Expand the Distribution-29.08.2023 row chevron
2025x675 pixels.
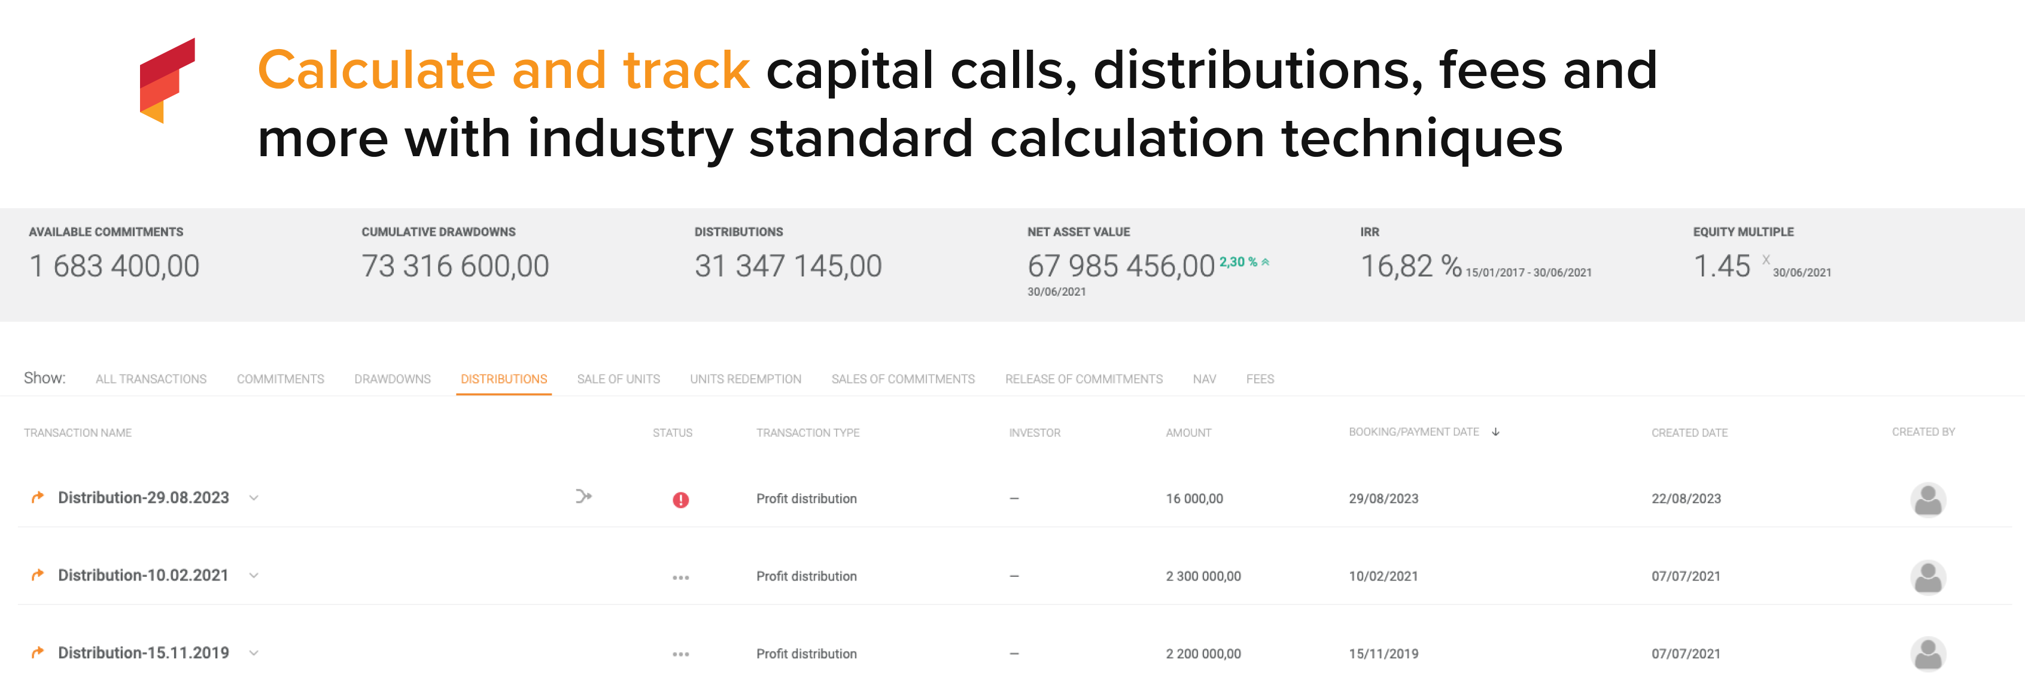(x=254, y=498)
